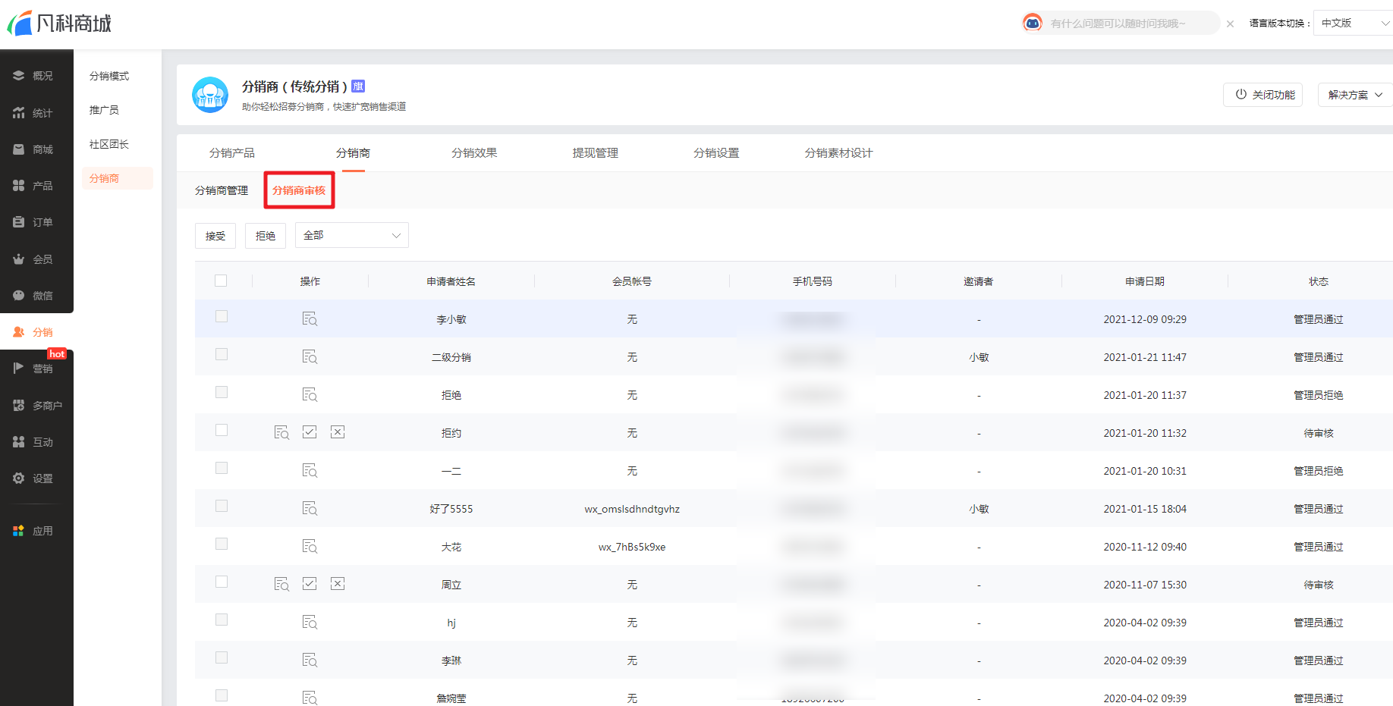Screen dimensions: 1393x706
Task: Reject applicant 拒约 with X icon
Action: coord(338,431)
